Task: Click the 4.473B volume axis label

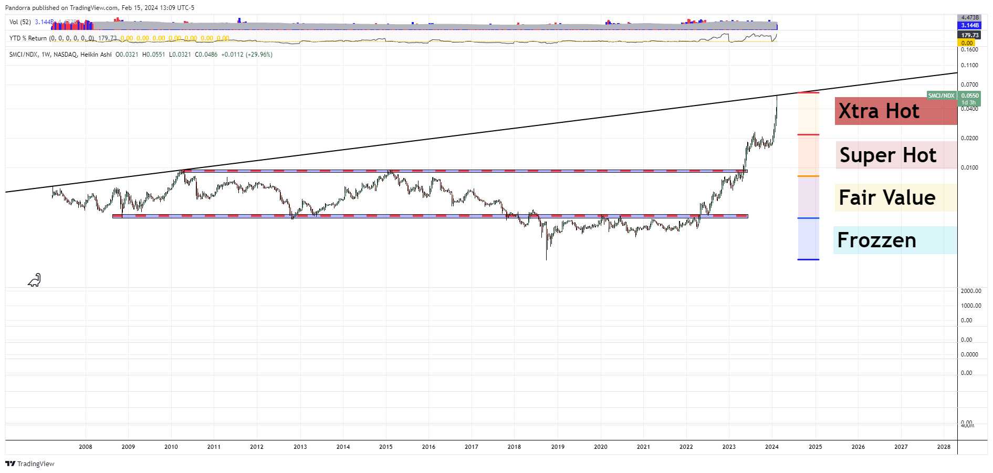Action: tap(969, 18)
